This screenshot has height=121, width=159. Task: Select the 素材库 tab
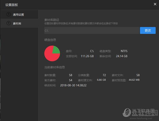(19, 23)
